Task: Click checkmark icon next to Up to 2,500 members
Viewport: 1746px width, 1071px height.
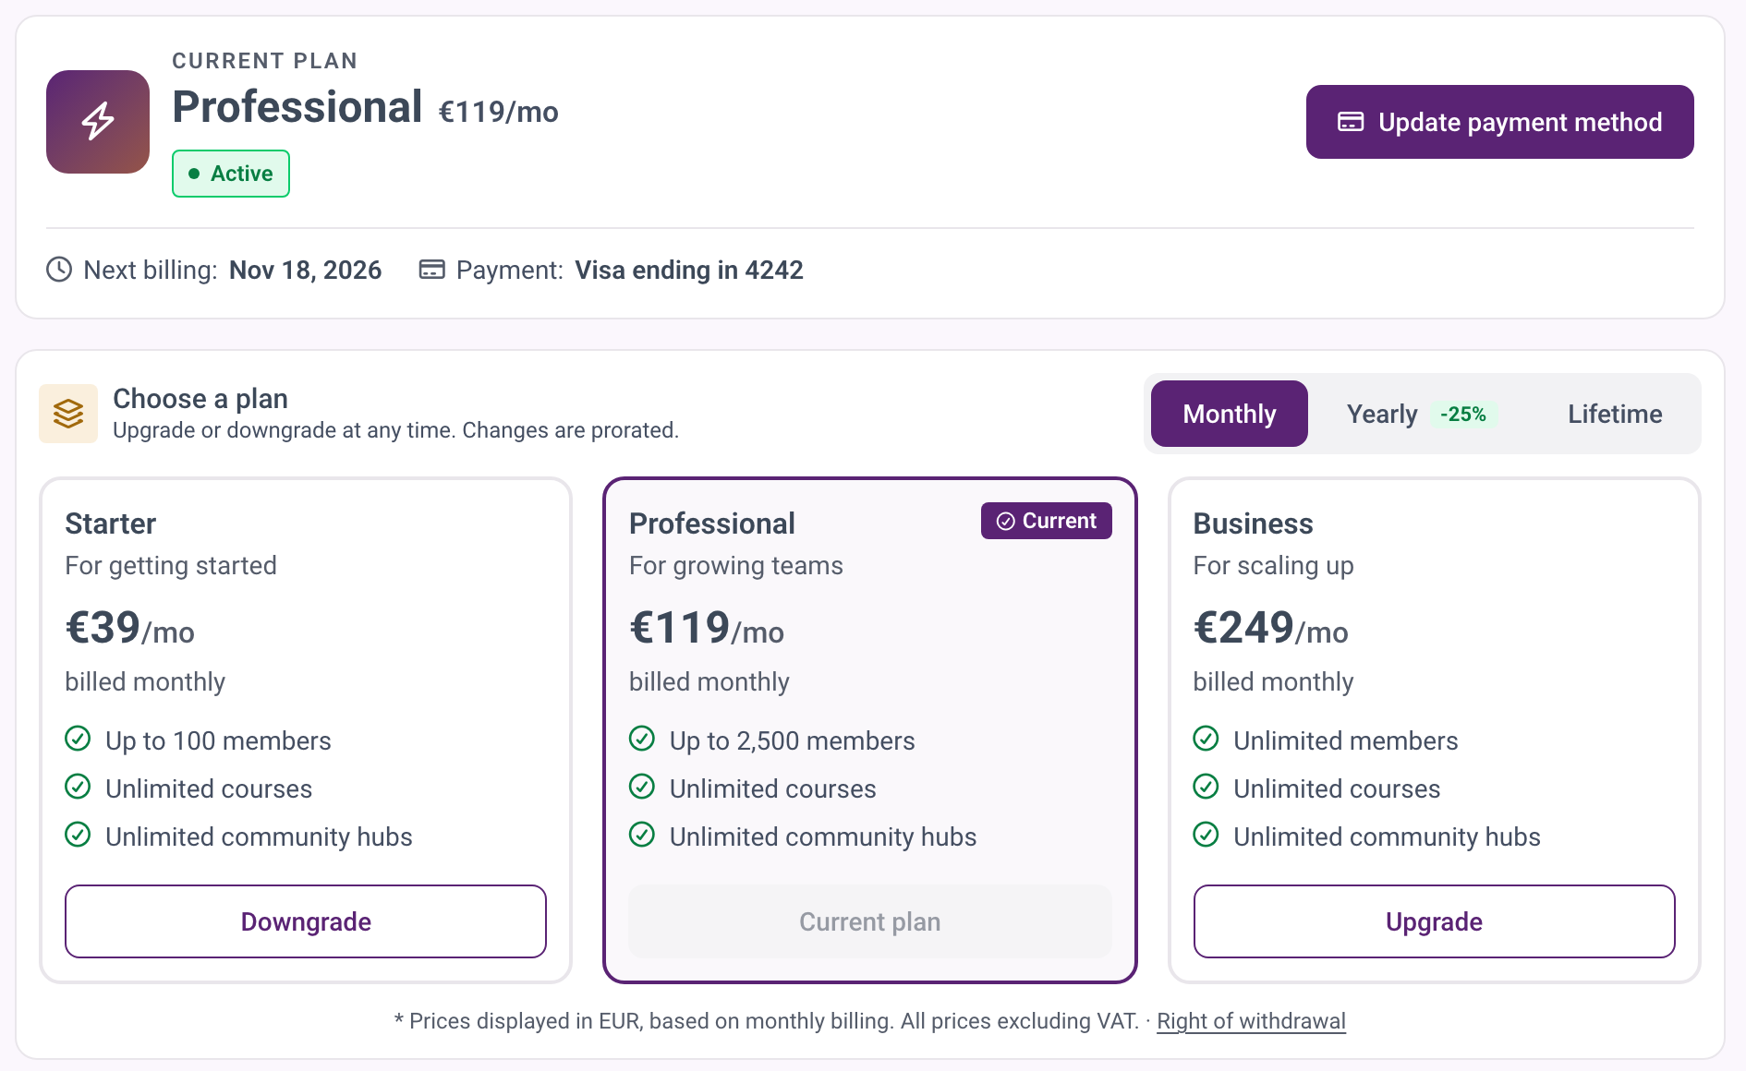Action: pyautogui.click(x=642, y=739)
